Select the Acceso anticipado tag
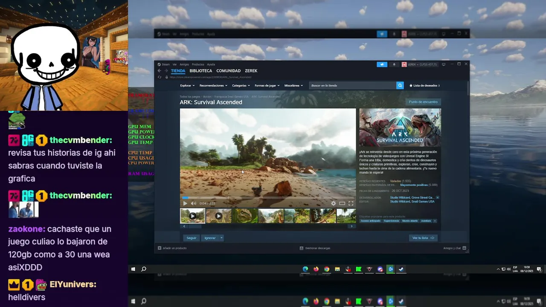Screen dimensions: 546x307 click(x=370, y=221)
